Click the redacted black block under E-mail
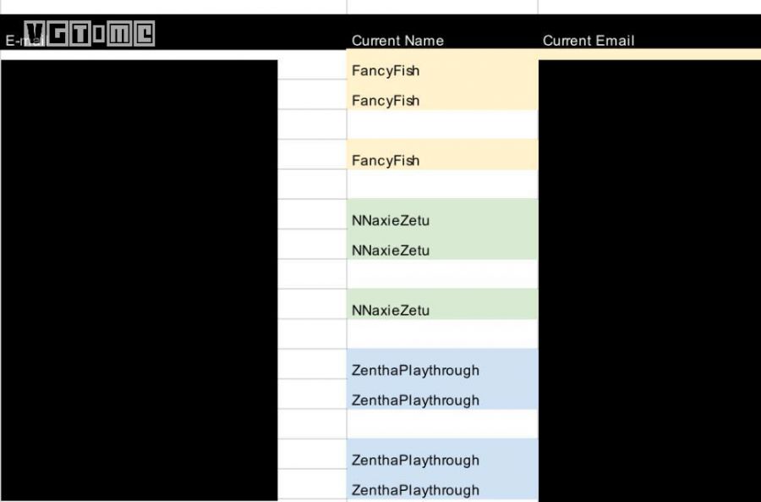Screen dimensions: 761x502 pos(139,279)
